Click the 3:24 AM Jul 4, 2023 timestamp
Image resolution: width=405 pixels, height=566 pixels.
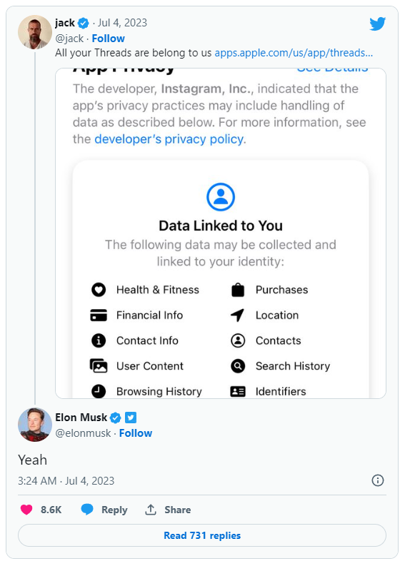66,481
